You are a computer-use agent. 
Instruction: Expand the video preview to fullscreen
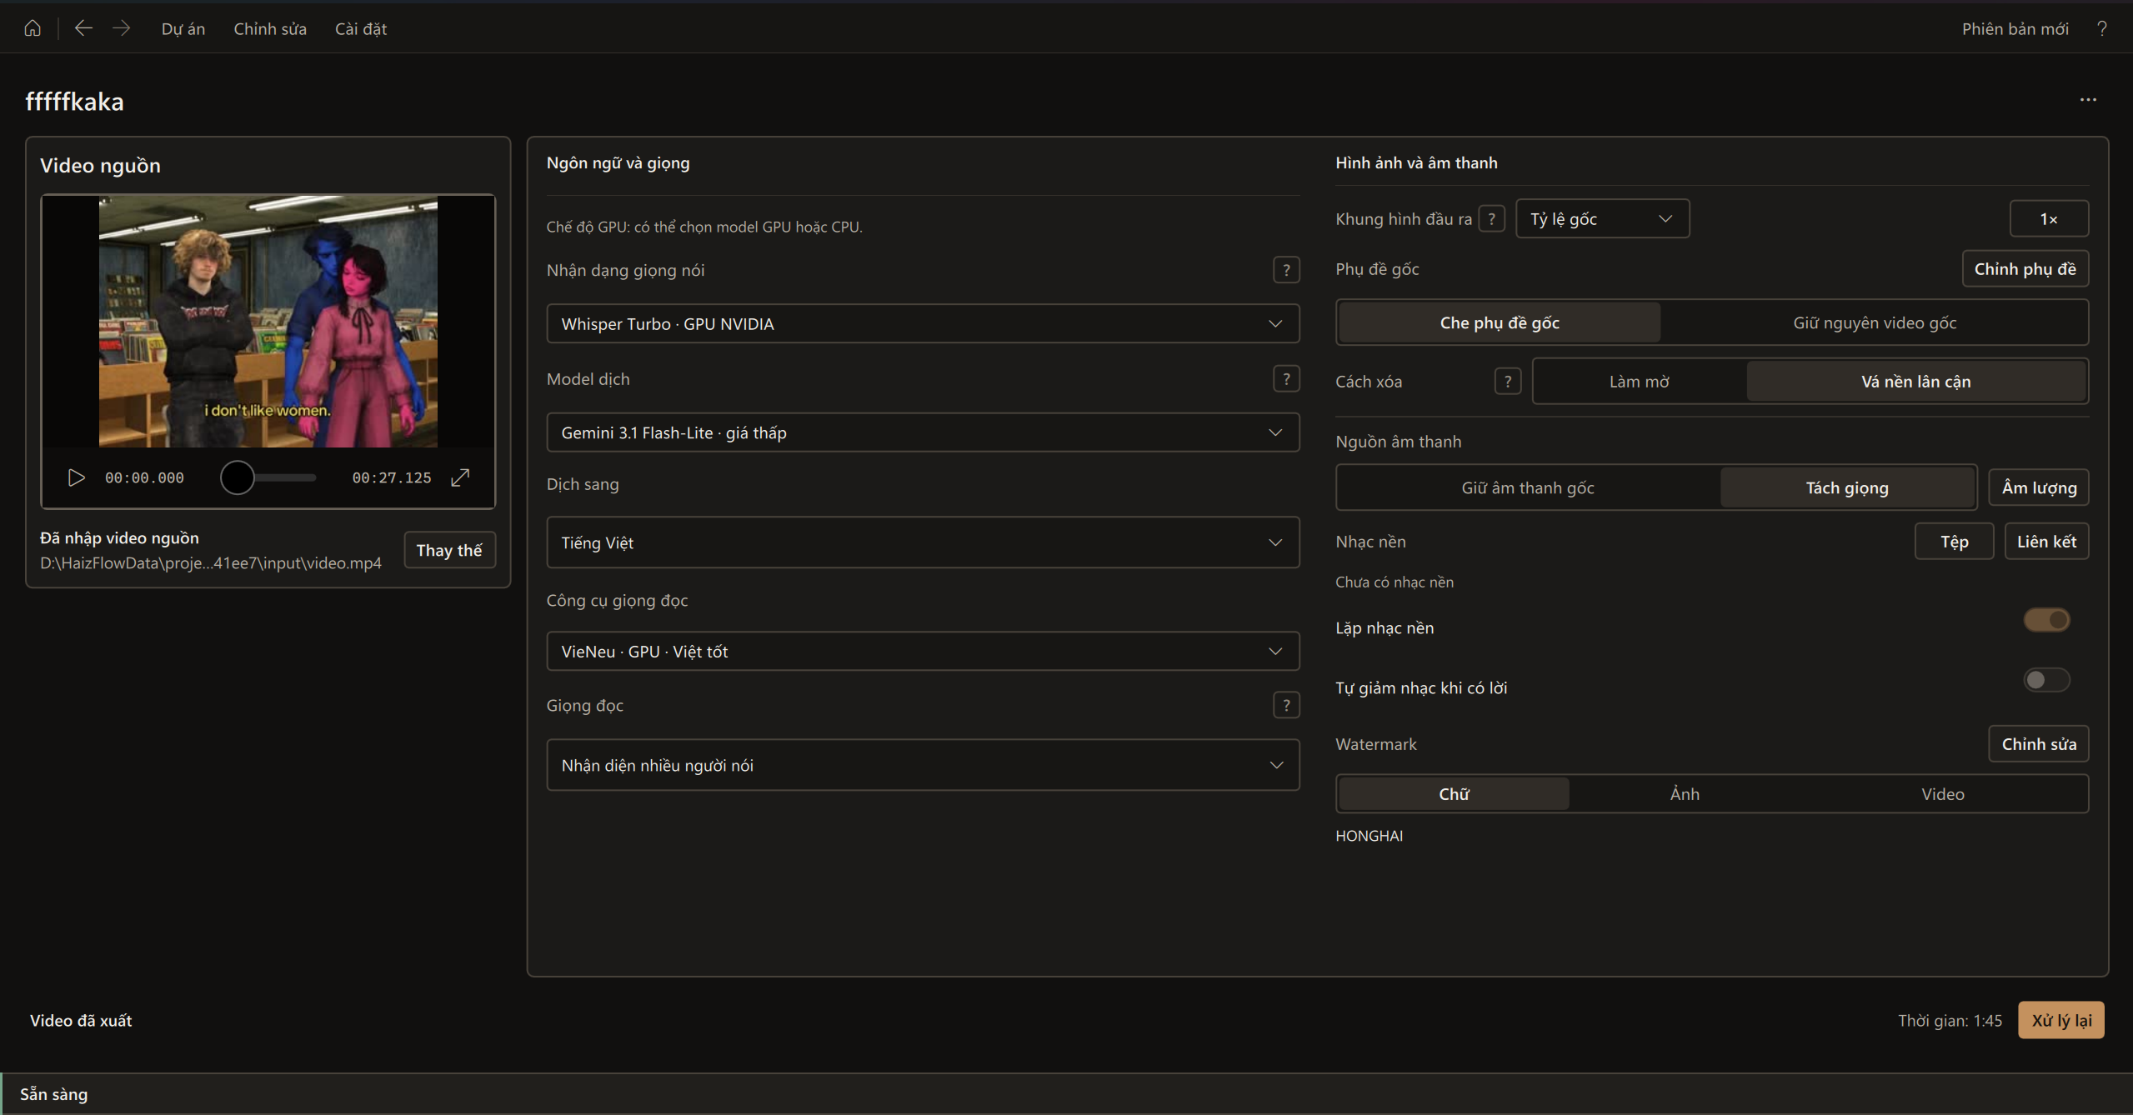pyautogui.click(x=460, y=477)
